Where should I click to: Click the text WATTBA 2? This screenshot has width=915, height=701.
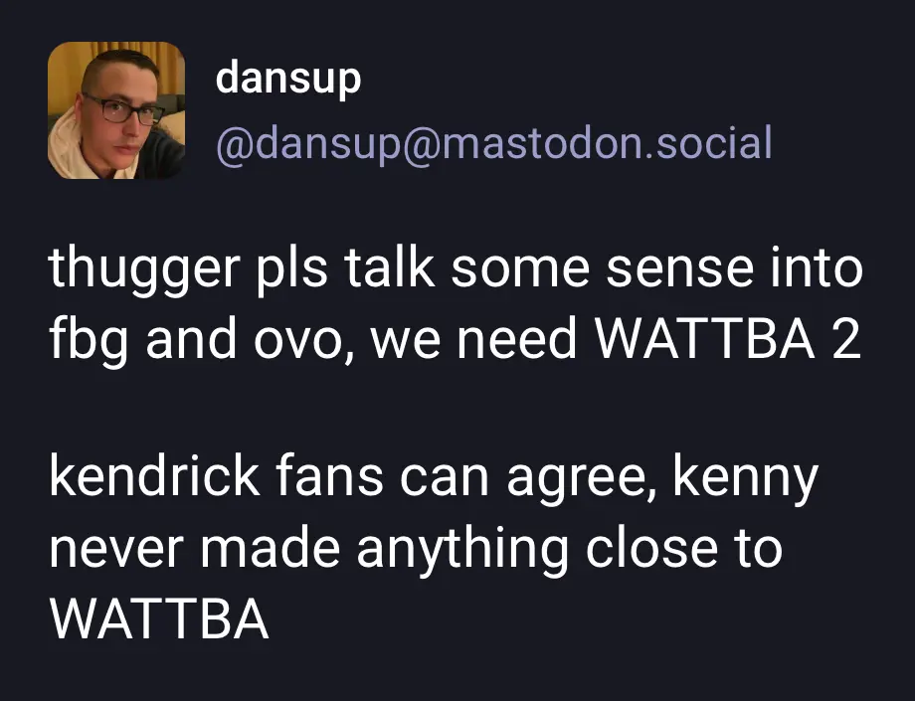pyautogui.click(x=727, y=338)
